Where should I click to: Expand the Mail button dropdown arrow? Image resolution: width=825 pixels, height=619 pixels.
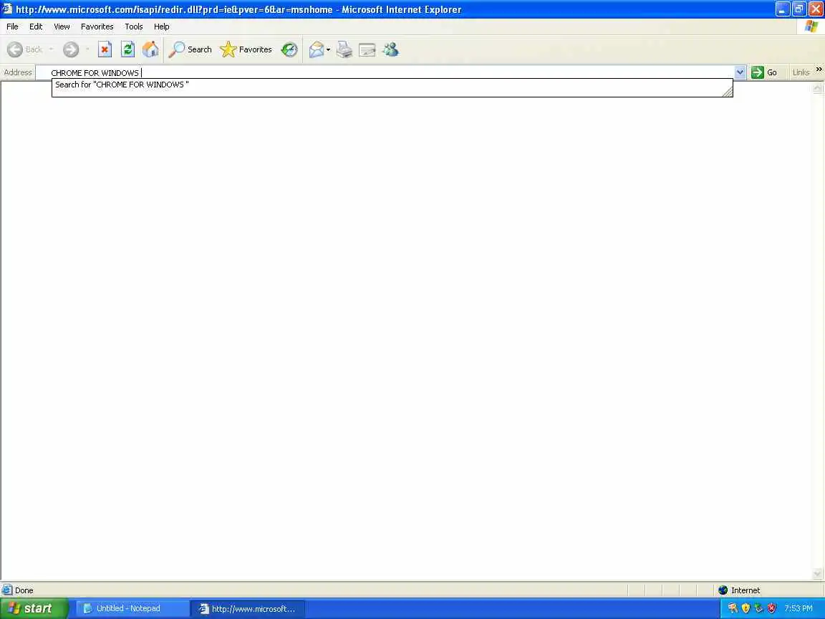click(x=328, y=49)
